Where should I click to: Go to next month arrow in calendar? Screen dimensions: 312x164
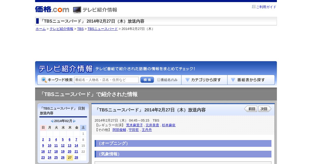point(74,121)
